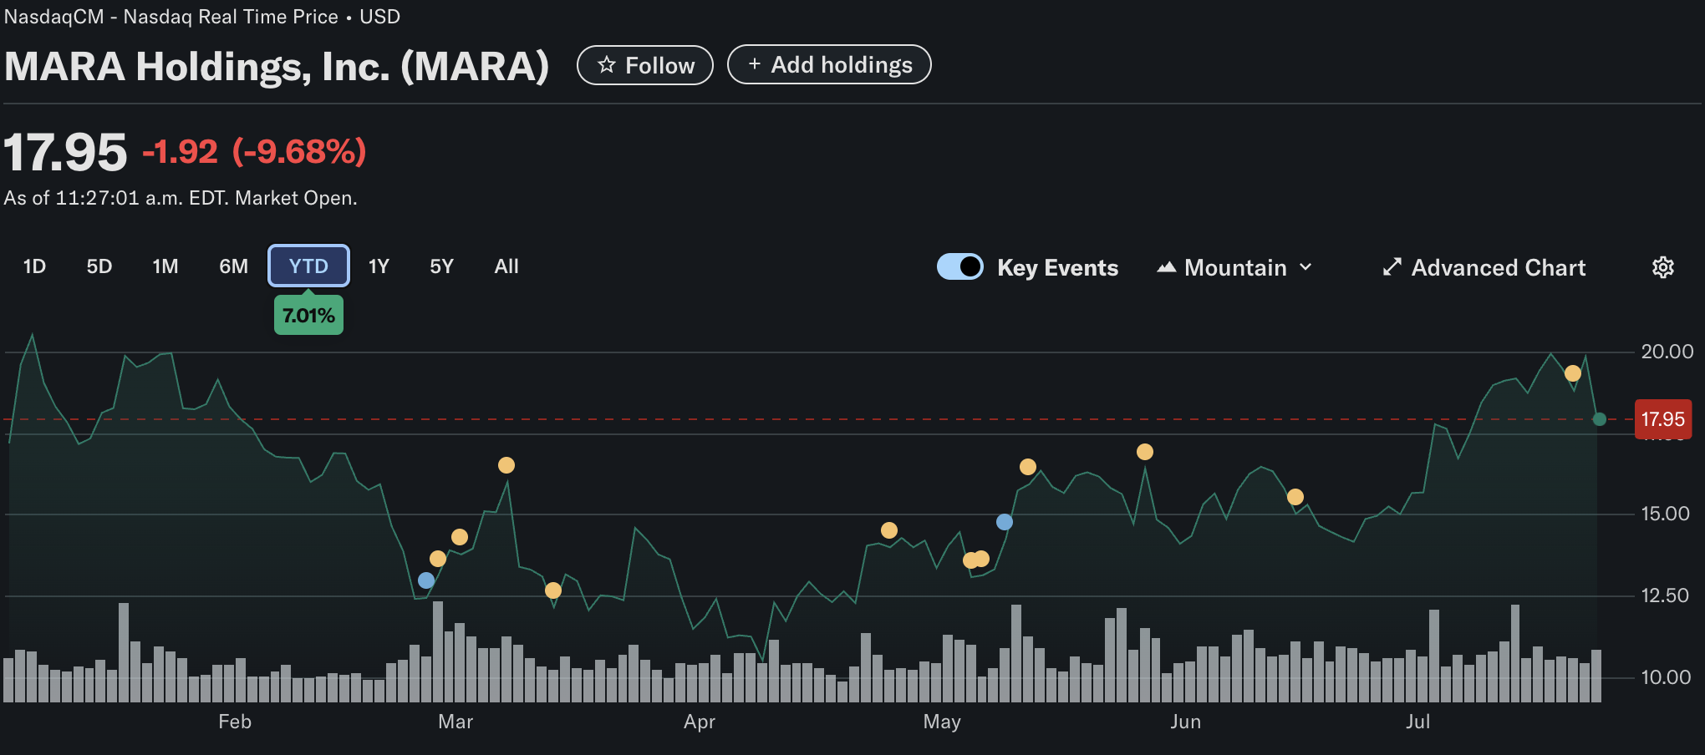Click the plus icon in Add holdings
The width and height of the screenshot is (1705, 755).
tap(754, 64)
